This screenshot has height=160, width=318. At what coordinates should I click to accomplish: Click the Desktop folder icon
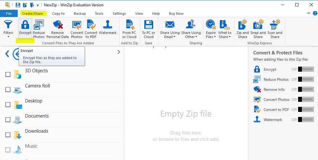point(18,105)
